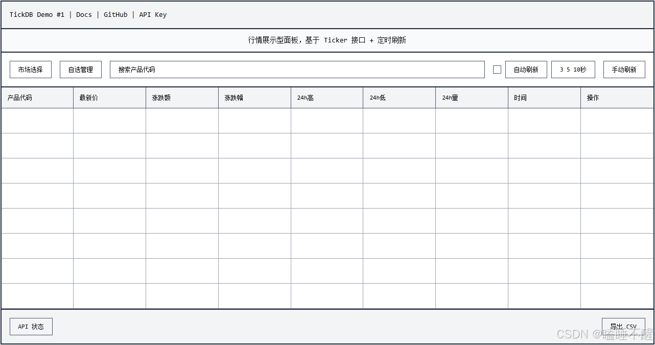
Task: Click the 导出 CSV export button
Action: tap(623, 327)
